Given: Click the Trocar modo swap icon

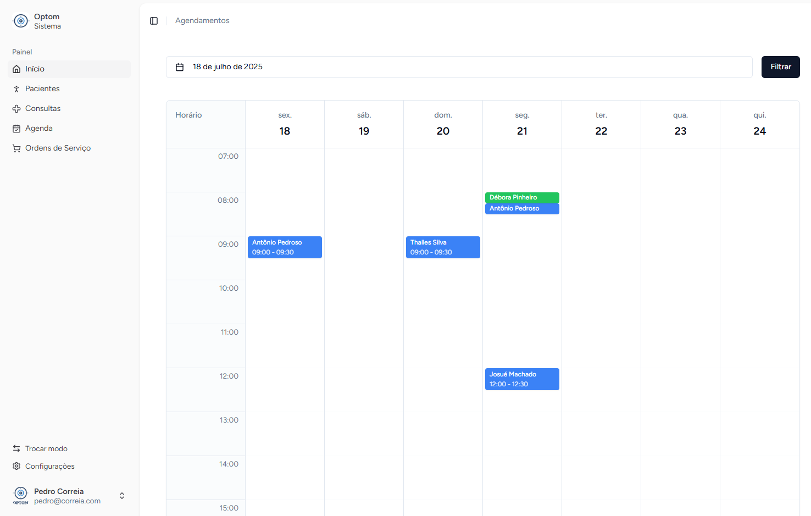Looking at the screenshot, I should (16, 449).
